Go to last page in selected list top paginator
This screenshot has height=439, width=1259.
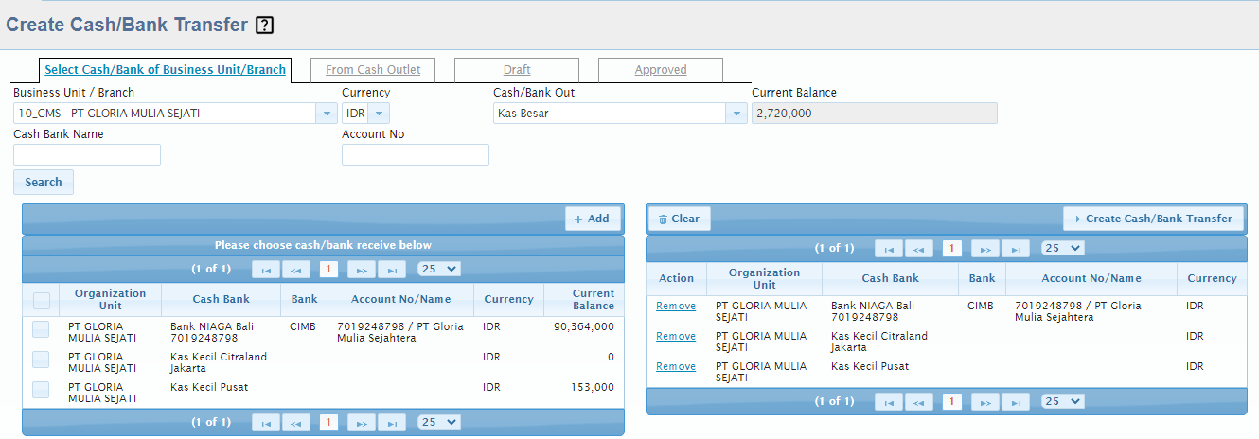1016,249
